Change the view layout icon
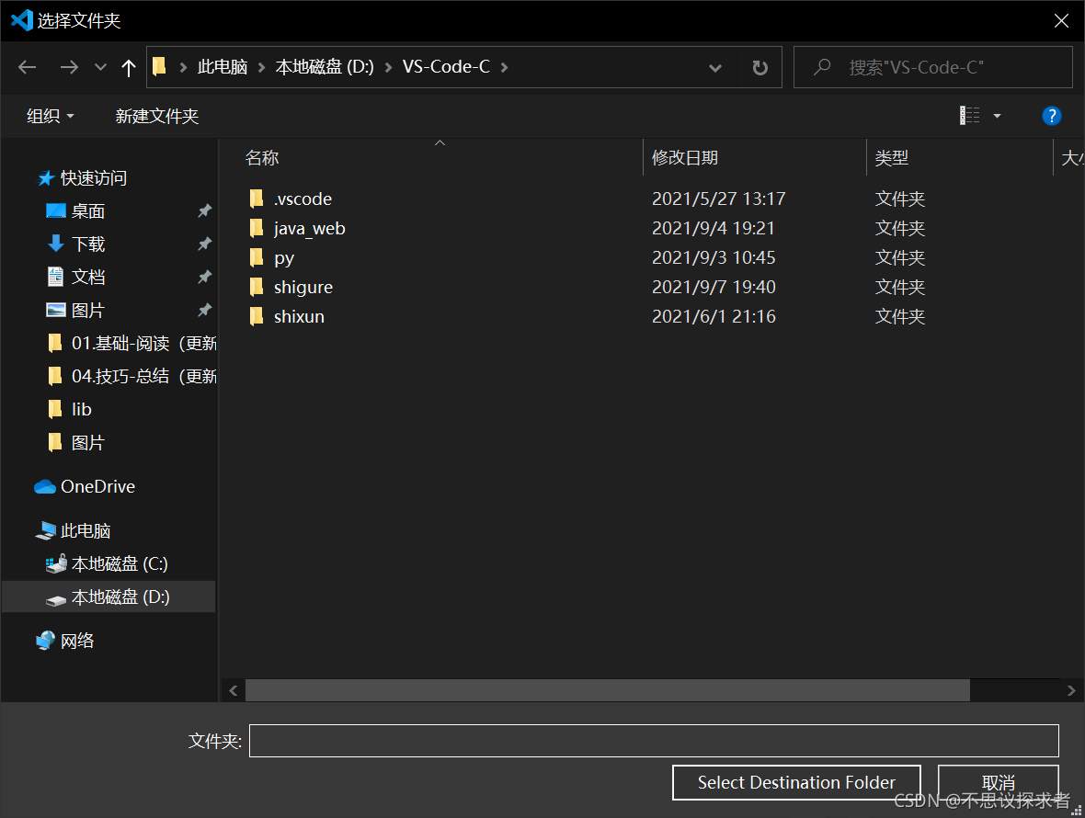 pos(969,116)
